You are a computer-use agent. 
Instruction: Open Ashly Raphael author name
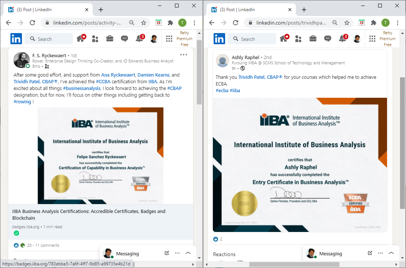click(246, 57)
